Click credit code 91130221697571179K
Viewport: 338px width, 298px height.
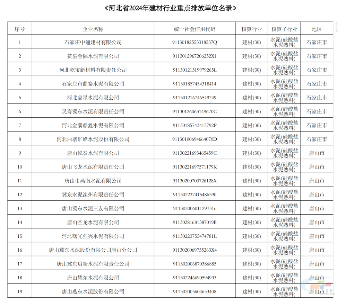(x=194, y=167)
